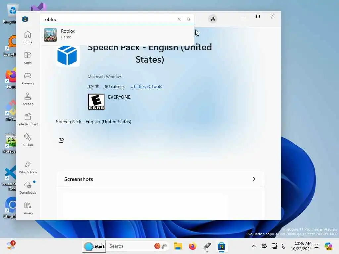Open What's New in the sidebar

(28, 167)
